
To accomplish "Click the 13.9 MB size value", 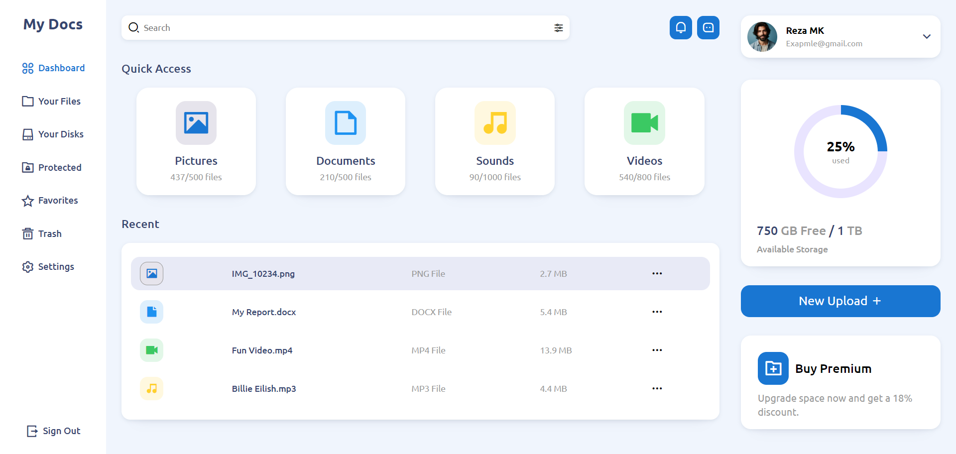I will tap(556, 350).
